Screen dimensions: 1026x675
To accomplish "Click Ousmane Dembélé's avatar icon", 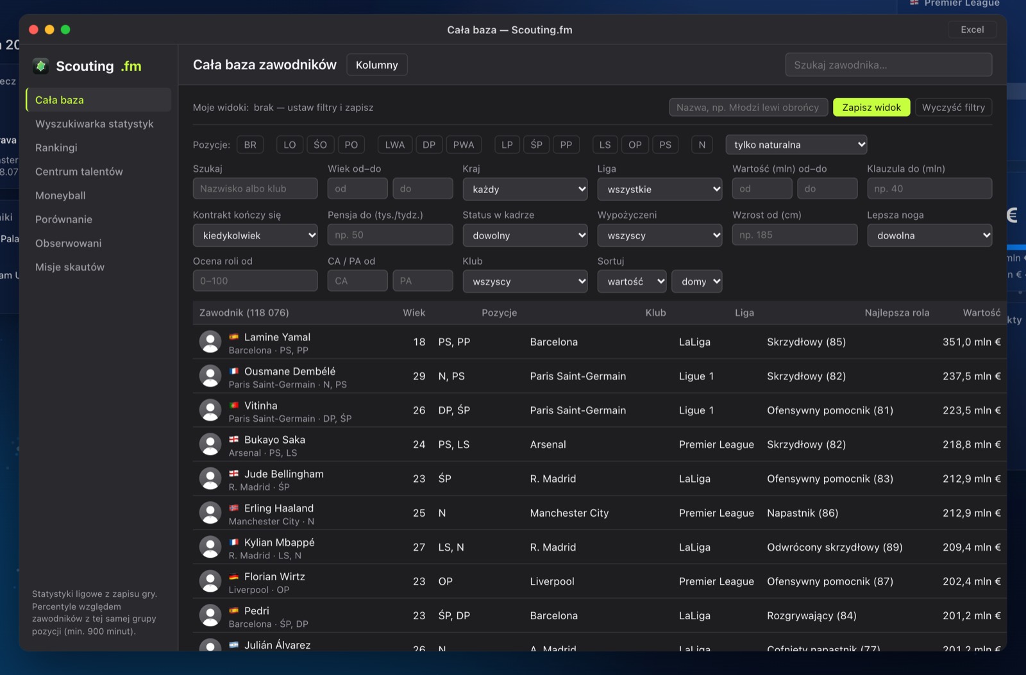I will tap(210, 376).
